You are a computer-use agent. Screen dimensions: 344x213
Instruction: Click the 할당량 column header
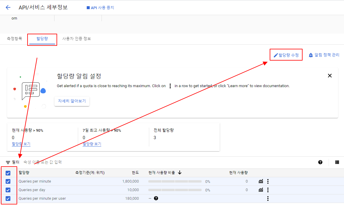tap(24, 173)
